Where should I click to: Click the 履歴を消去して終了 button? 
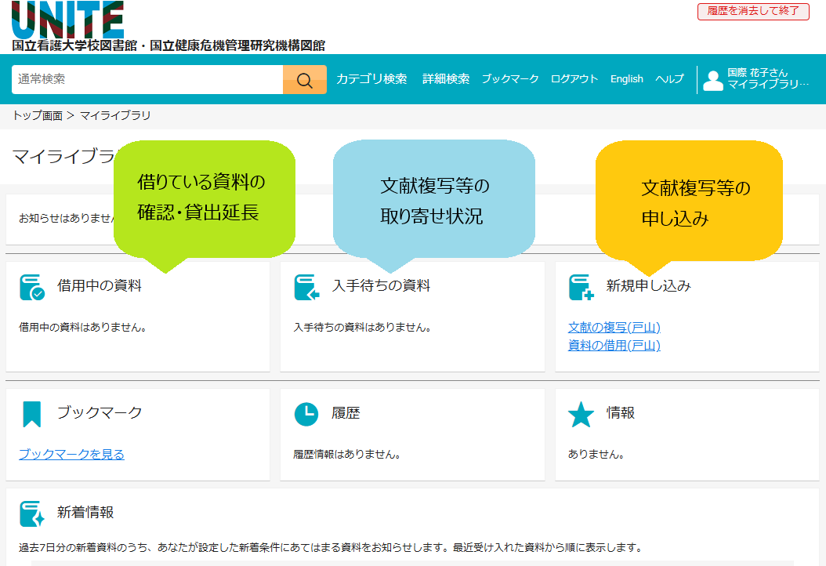753,11
